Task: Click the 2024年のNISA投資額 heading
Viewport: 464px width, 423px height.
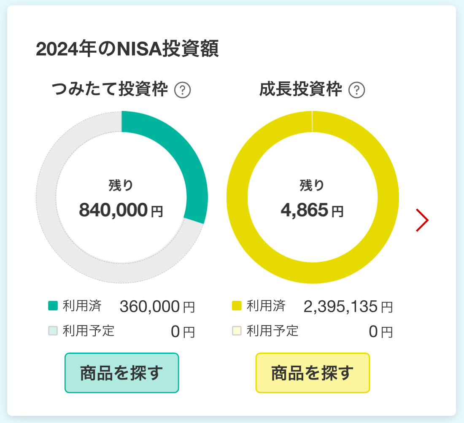Action: 127,48
